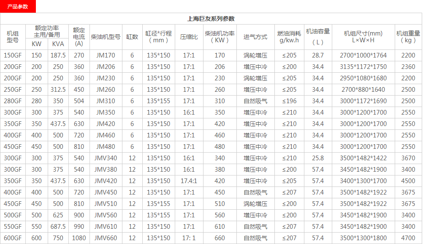423x244 pixels.
Task: Select dimensions 2700*1000*1764
Action: tap(363, 55)
